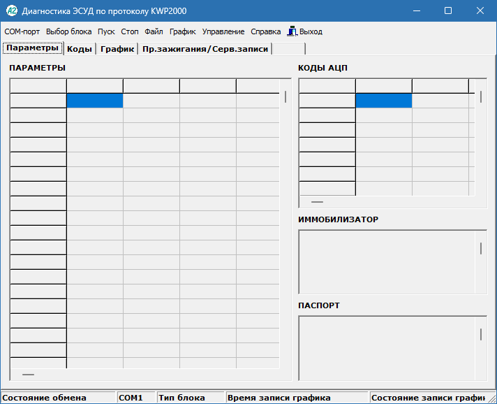Click Состояние обмена status bar panel

click(58, 398)
